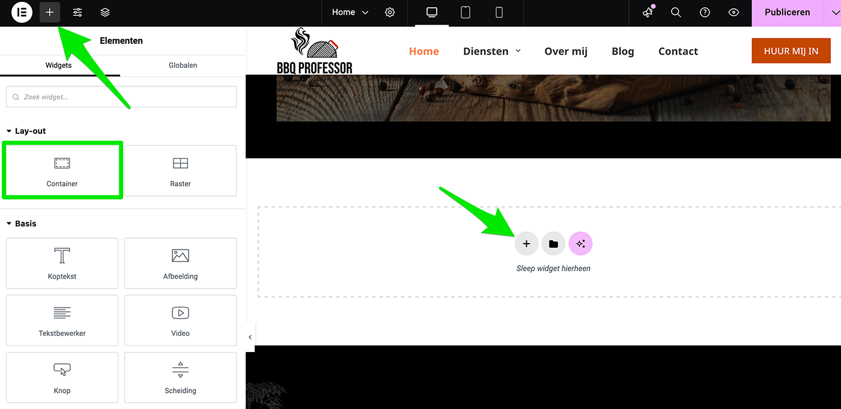Switch to desktop view mode

432,13
